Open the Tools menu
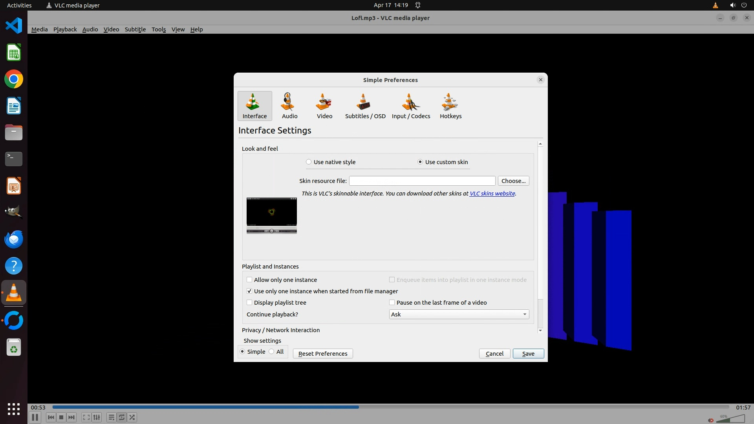The width and height of the screenshot is (754, 424). tap(159, 29)
